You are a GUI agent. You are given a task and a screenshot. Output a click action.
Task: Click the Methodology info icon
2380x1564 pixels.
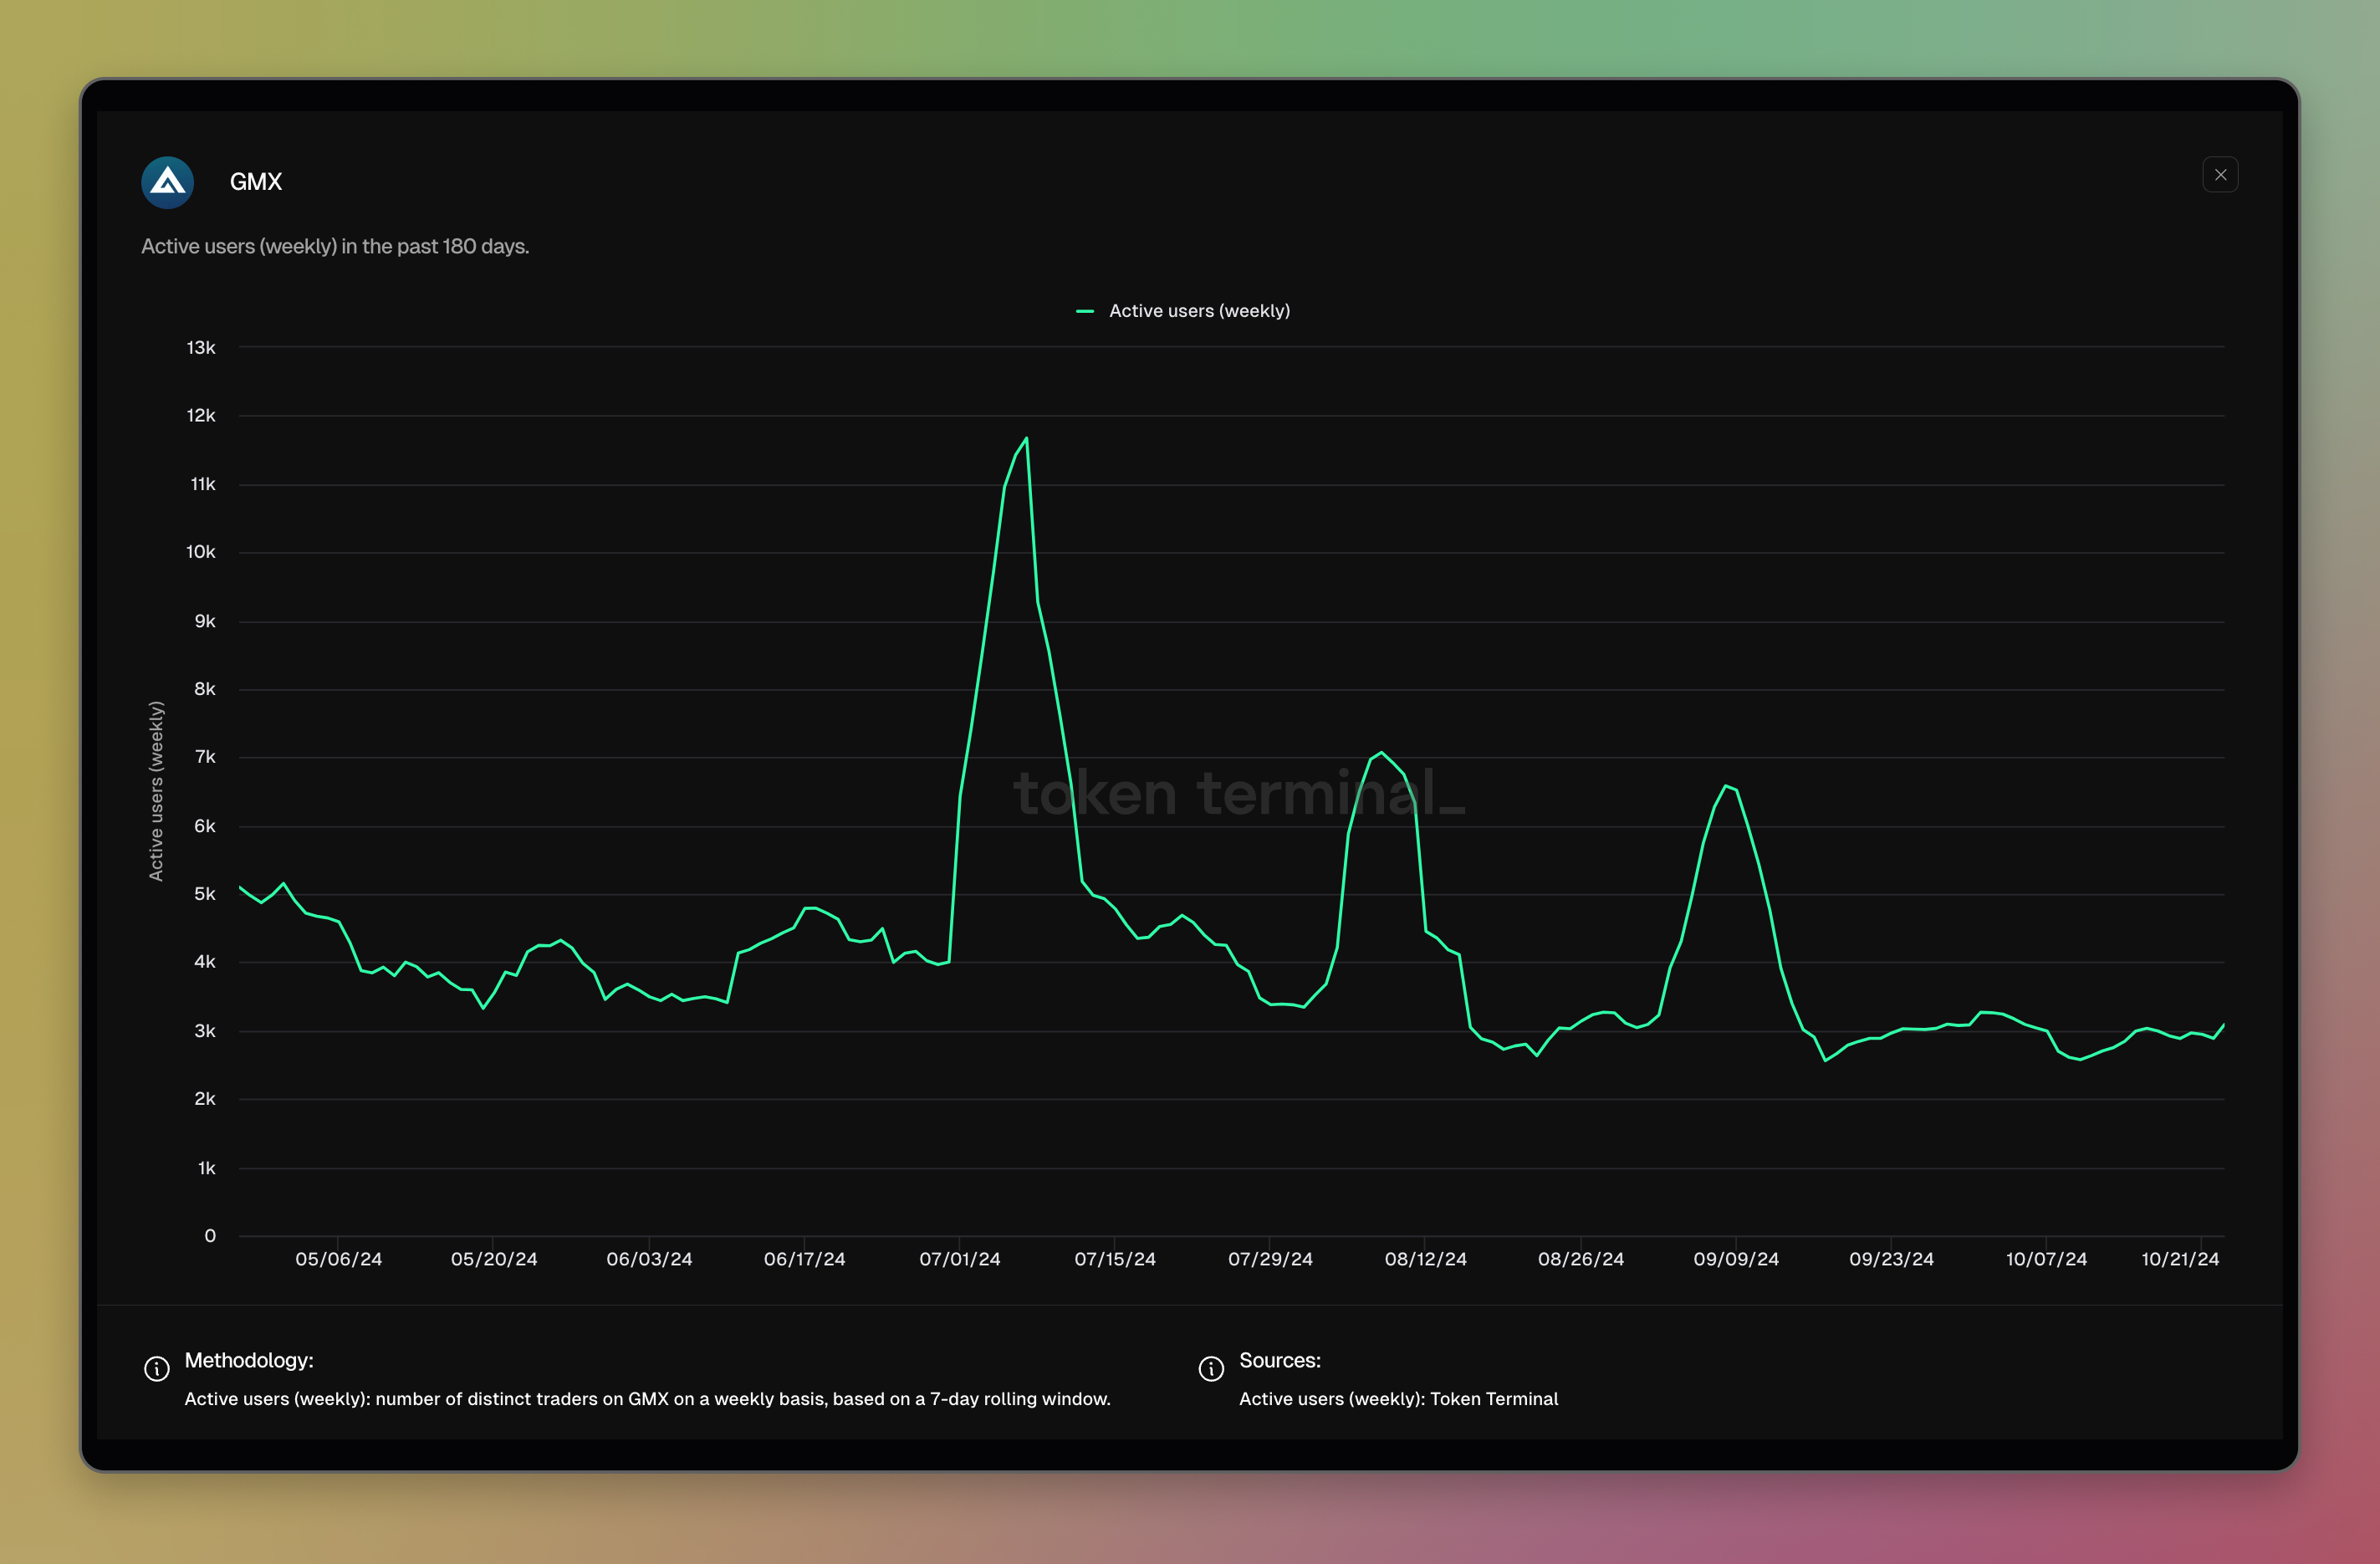click(157, 1368)
